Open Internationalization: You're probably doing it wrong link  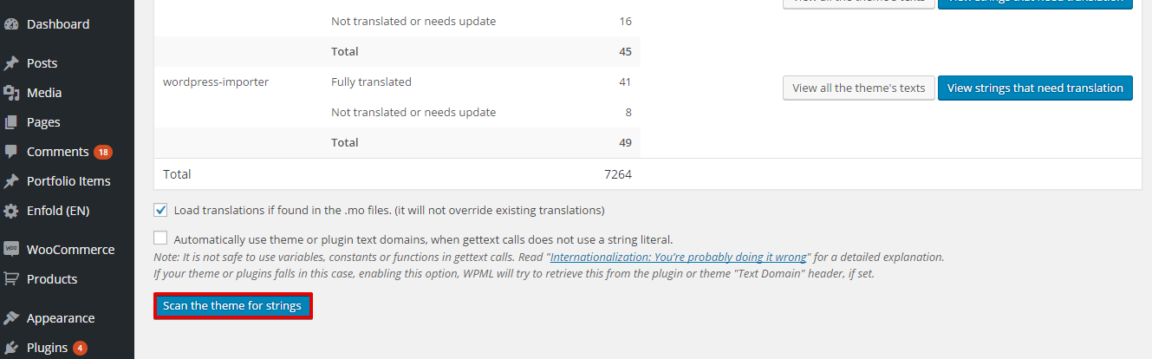679,258
